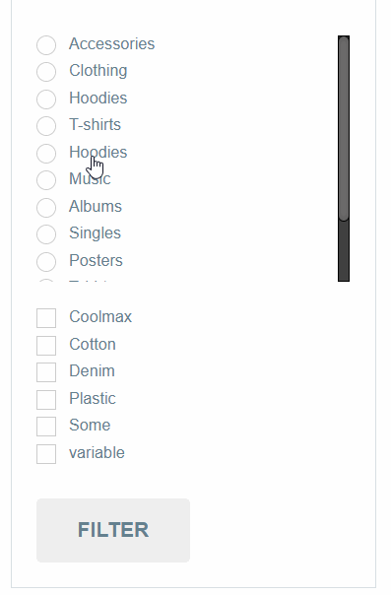Pick the Singles category option
The height and width of the screenshot is (595, 391).
(x=46, y=234)
